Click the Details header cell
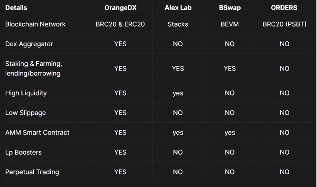Viewport: 317px width, 187px height. (x=16, y=8)
